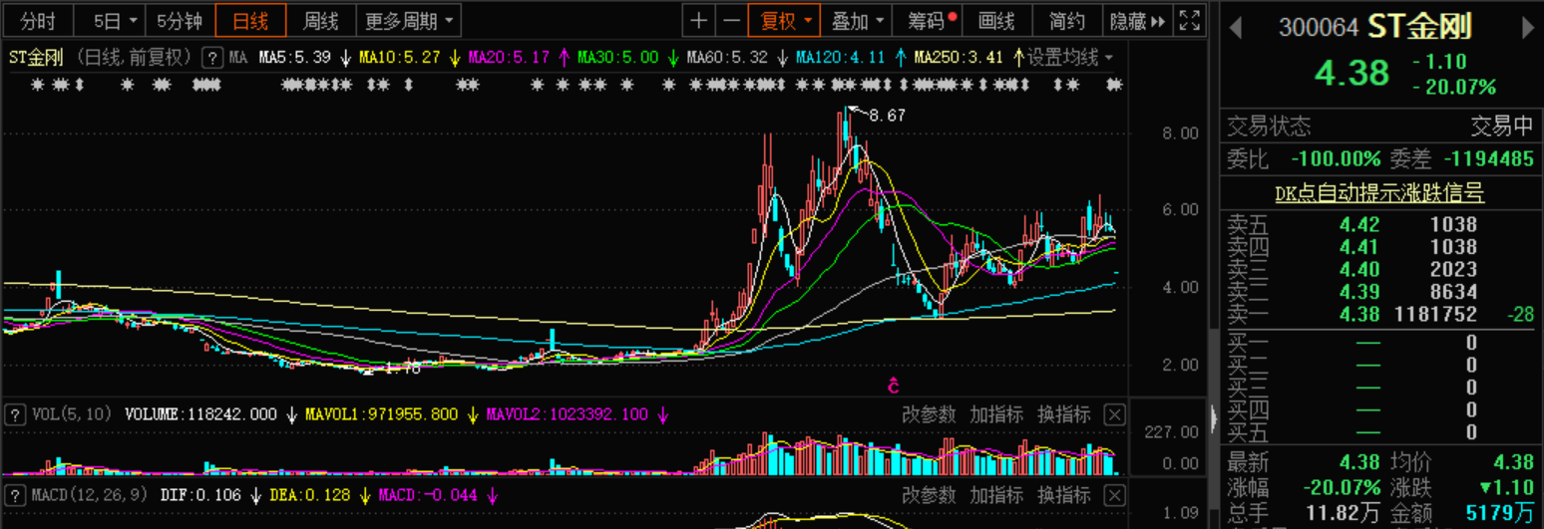This screenshot has height=529, width=1544.
Task: Click the magenta event marker below chart
Action: click(895, 385)
